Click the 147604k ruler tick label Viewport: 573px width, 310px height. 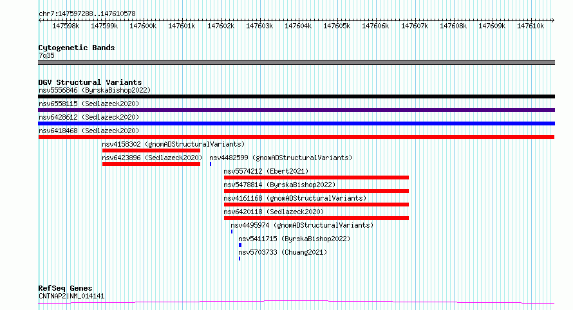coord(298,26)
